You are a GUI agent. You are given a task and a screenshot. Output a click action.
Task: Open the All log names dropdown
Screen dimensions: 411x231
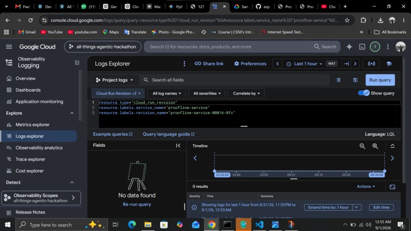tap(167, 93)
